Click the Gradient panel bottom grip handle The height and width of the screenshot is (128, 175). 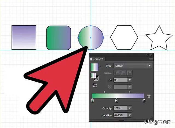[x=121, y=120]
